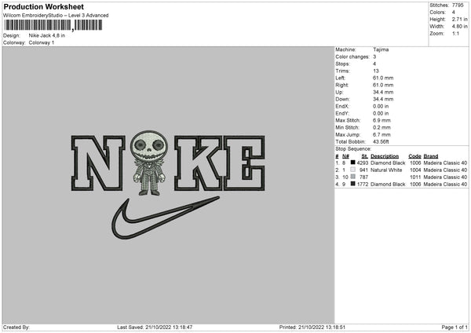Click the barcode under the worksheet title
This screenshot has height=333, width=471.
point(53,25)
